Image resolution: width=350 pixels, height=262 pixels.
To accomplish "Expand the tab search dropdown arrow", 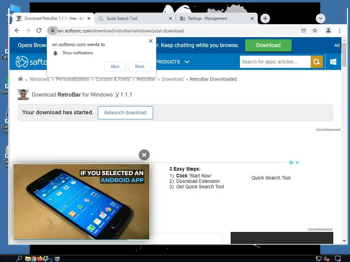I will 321,18.
